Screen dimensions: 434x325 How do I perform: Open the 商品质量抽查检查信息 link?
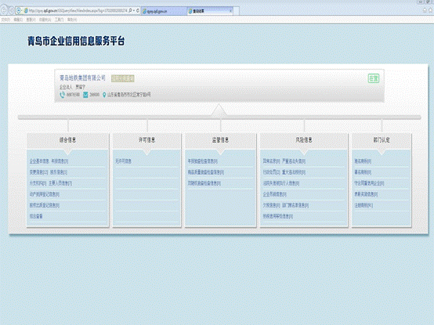point(206,172)
